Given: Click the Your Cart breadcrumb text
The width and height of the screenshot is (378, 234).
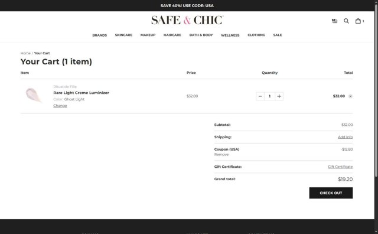Looking at the screenshot, I should 42,53.
